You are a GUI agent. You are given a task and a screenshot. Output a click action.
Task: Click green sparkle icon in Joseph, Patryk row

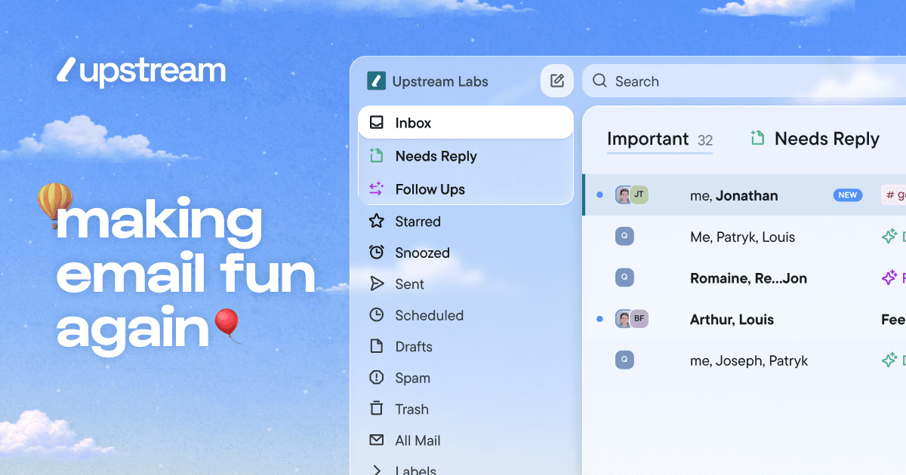[x=889, y=360]
